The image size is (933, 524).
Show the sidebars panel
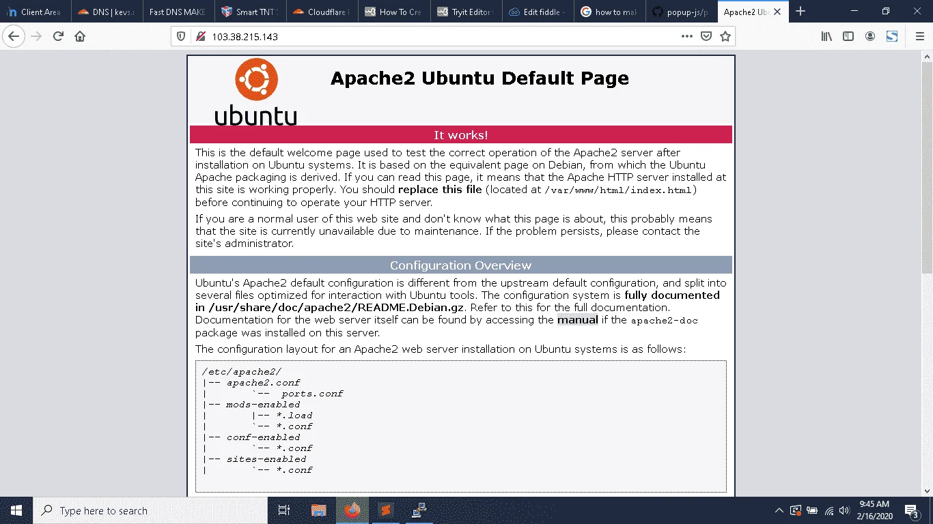point(848,36)
